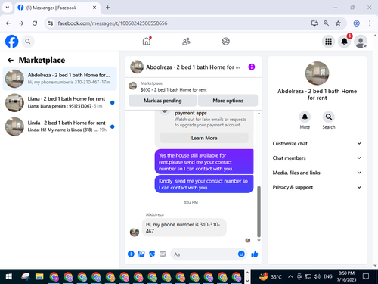Show hidden system tray icons

click(x=290, y=277)
